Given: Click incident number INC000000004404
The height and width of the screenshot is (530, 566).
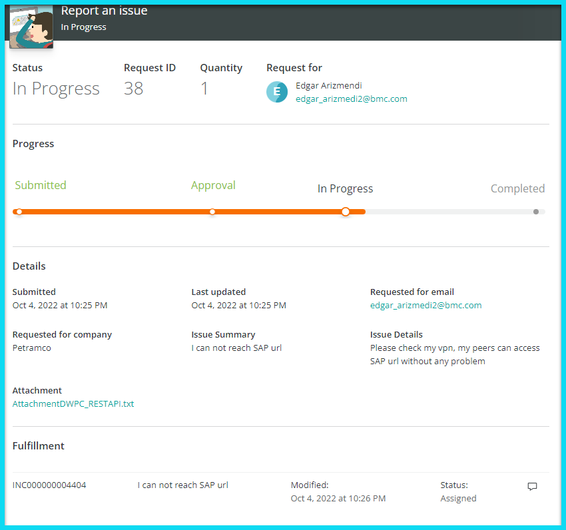Looking at the screenshot, I should click(x=49, y=485).
